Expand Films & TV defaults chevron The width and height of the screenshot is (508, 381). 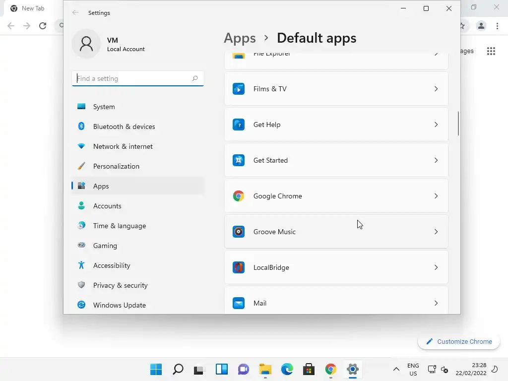(436, 89)
